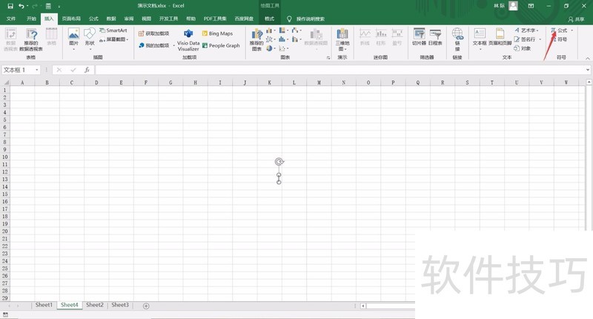The image size is (593, 319).
Task: Open the undo history dropdown arrow
Action: (27, 6)
